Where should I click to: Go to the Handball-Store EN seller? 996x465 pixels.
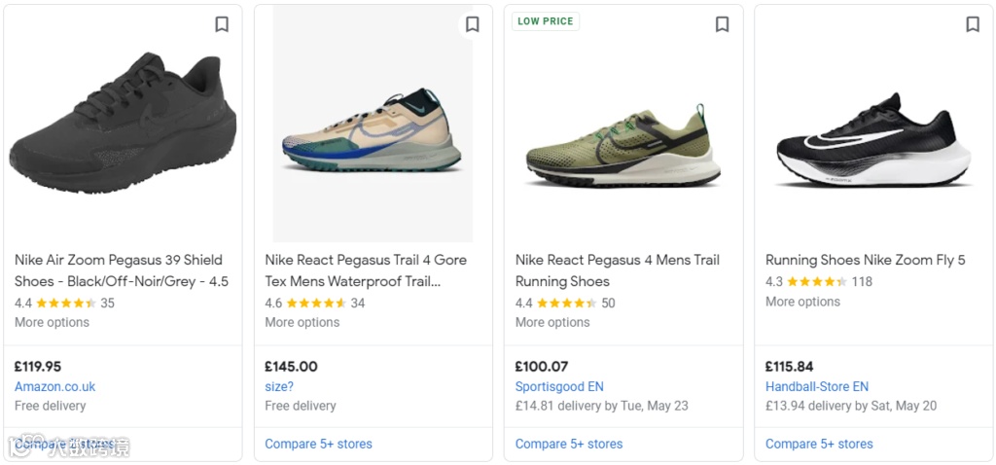click(x=817, y=386)
